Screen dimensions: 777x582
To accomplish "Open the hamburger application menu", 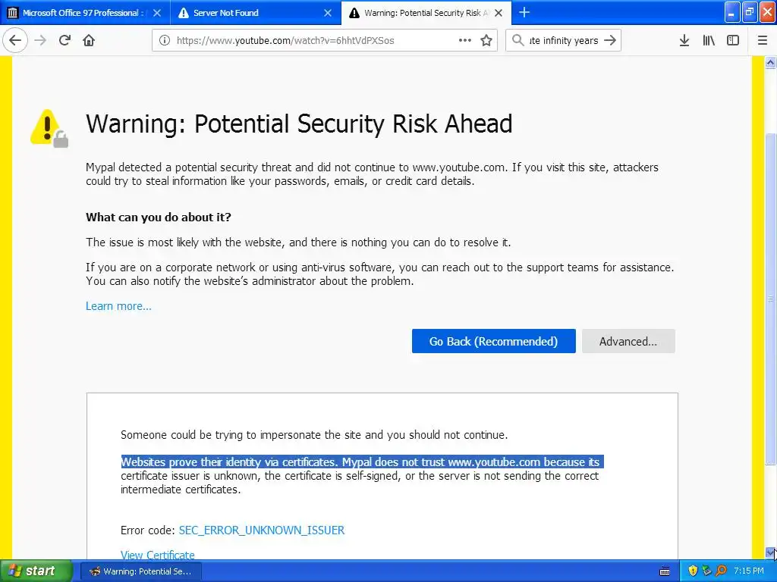I will 763,40.
